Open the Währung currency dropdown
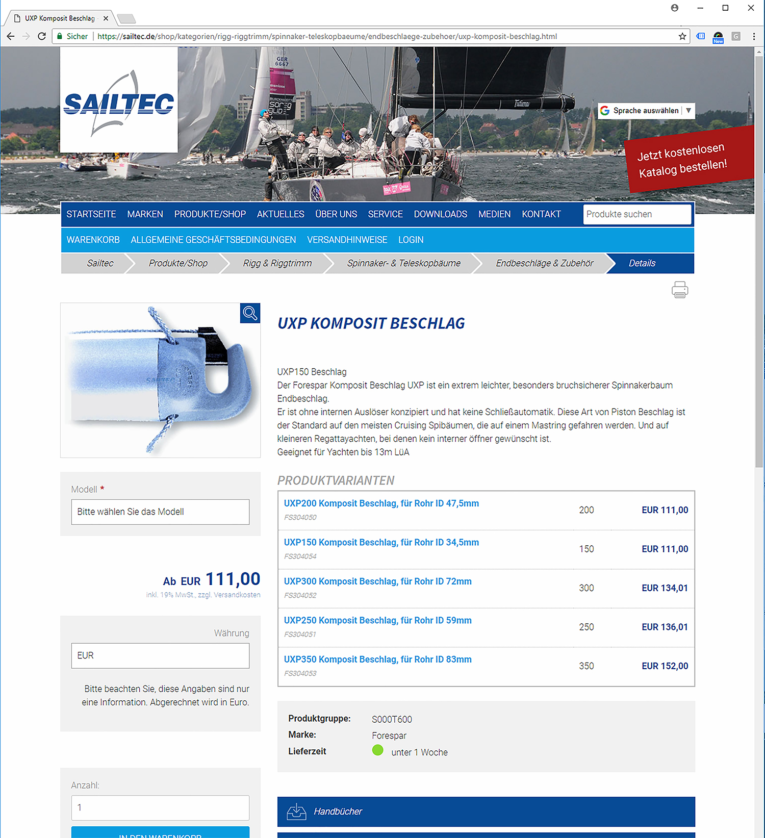The height and width of the screenshot is (838, 765). tap(160, 655)
